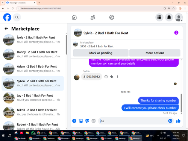Open the Jay conversation
Image resolution: width=188 pixels, height=141 pixels.
(x=33, y=98)
